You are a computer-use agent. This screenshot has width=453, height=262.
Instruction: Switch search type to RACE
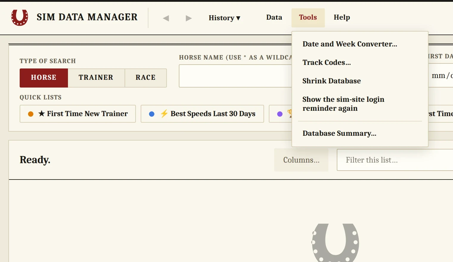pyautogui.click(x=146, y=78)
